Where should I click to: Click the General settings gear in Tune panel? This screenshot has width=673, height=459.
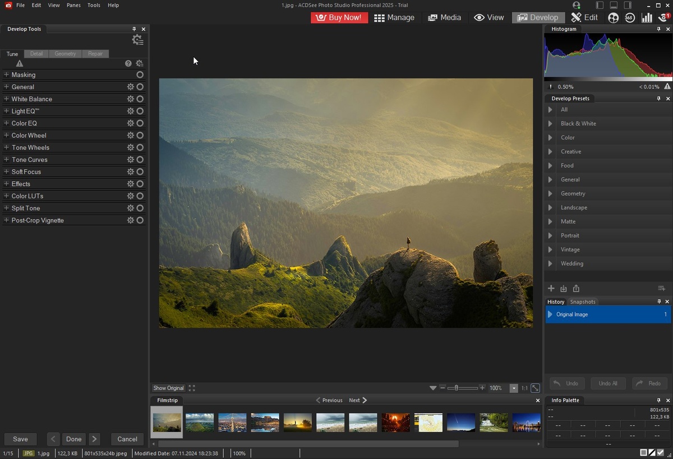[x=130, y=87]
